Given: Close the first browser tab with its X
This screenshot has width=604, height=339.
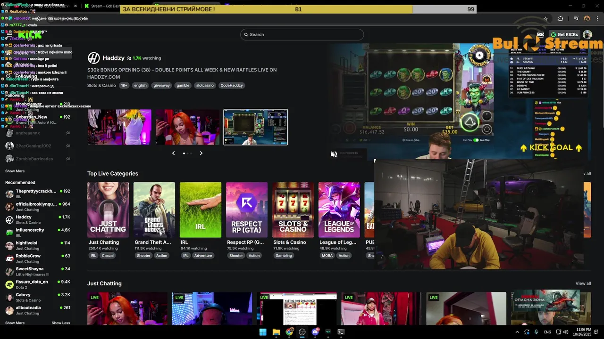Looking at the screenshot, I should 75,6.
